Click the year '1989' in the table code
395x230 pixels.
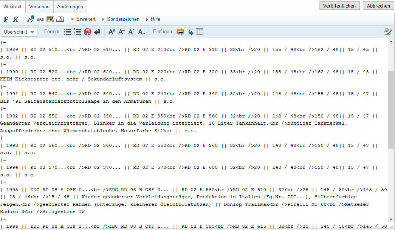point(12,49)
